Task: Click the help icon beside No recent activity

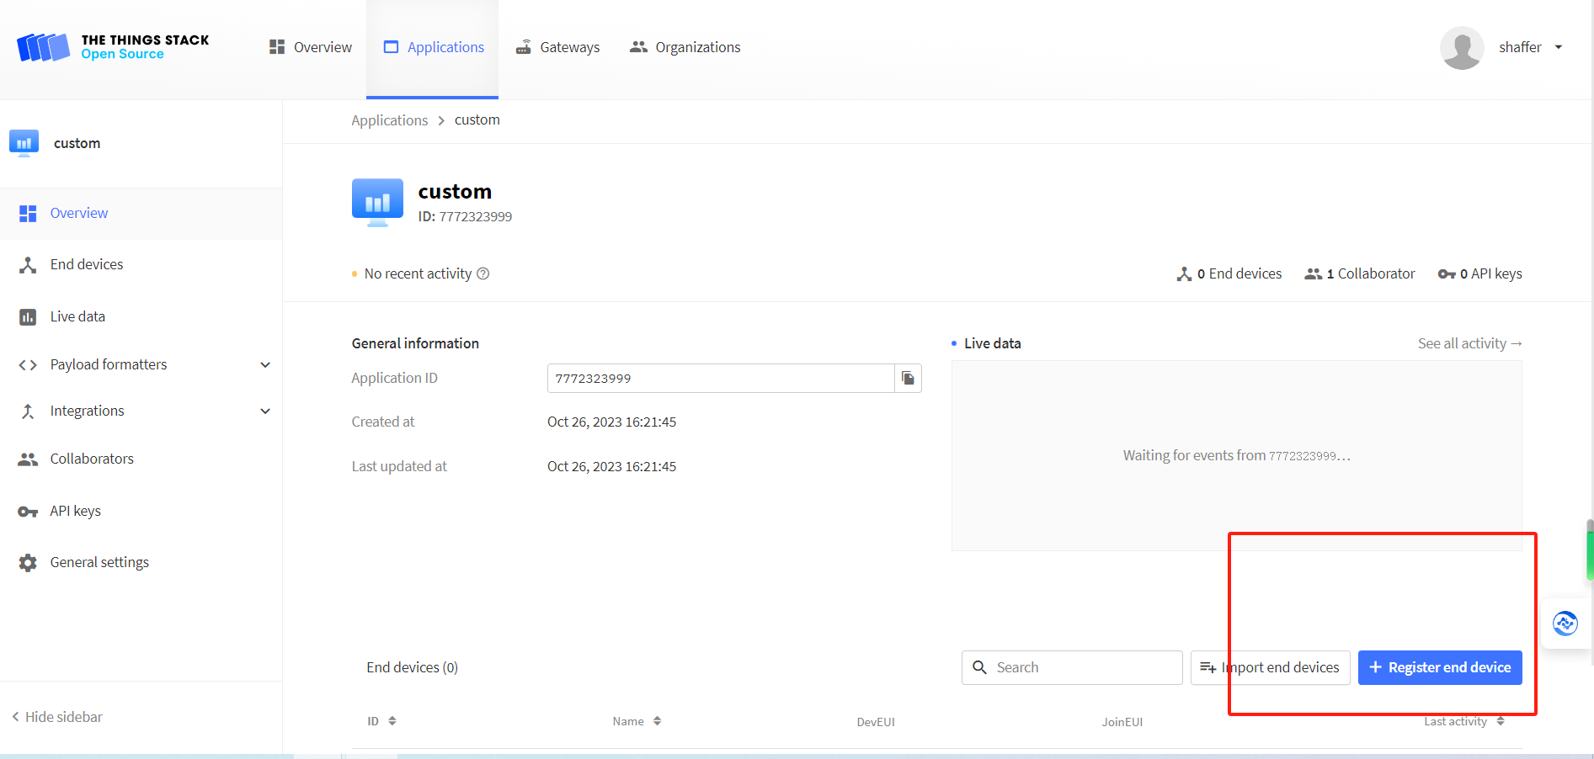Action: pyautogui.click(x=483, y=273)
